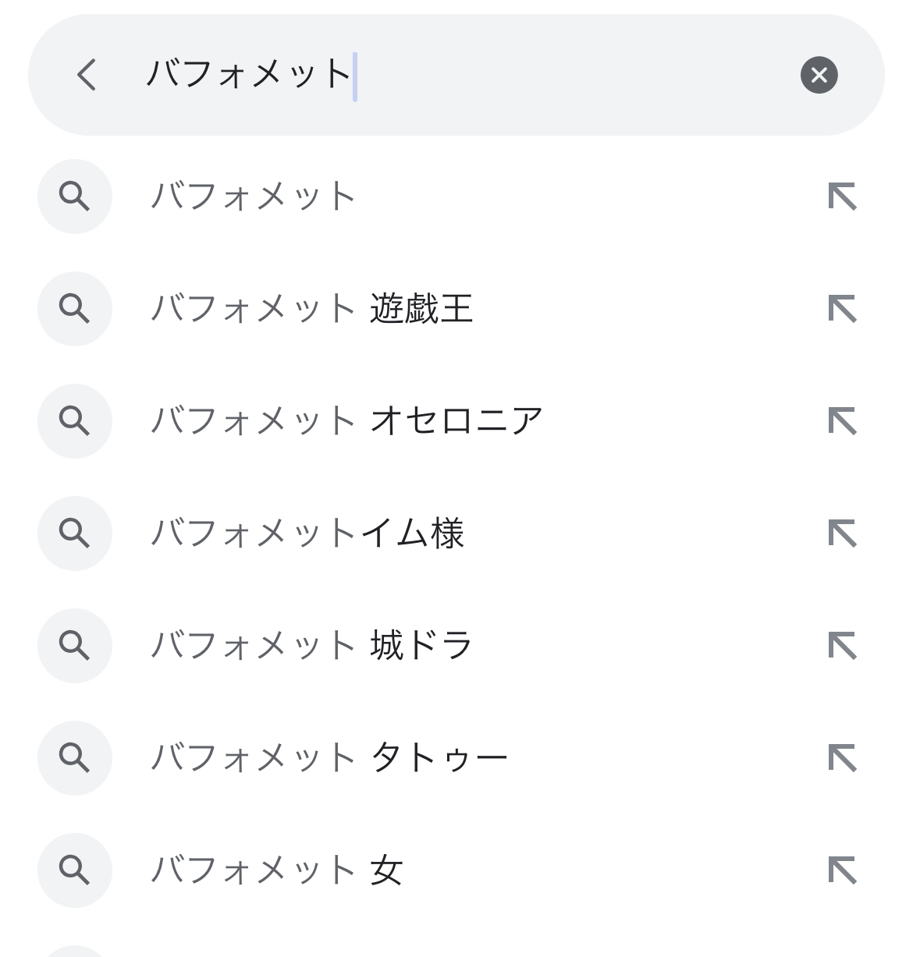
Task: Fill search with 遊戯王 suggestion arrow
Action: click(842, 309)
